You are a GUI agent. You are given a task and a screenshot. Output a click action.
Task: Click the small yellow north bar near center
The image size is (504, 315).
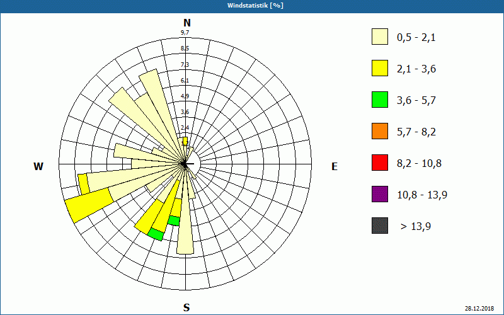(185, 141)
